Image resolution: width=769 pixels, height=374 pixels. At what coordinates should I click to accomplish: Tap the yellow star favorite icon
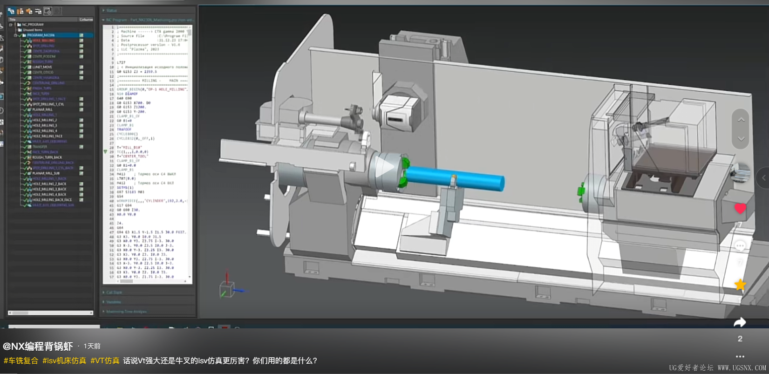tap(740, 285)
